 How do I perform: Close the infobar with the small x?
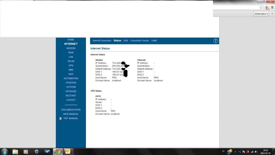(x=272, y=14)
